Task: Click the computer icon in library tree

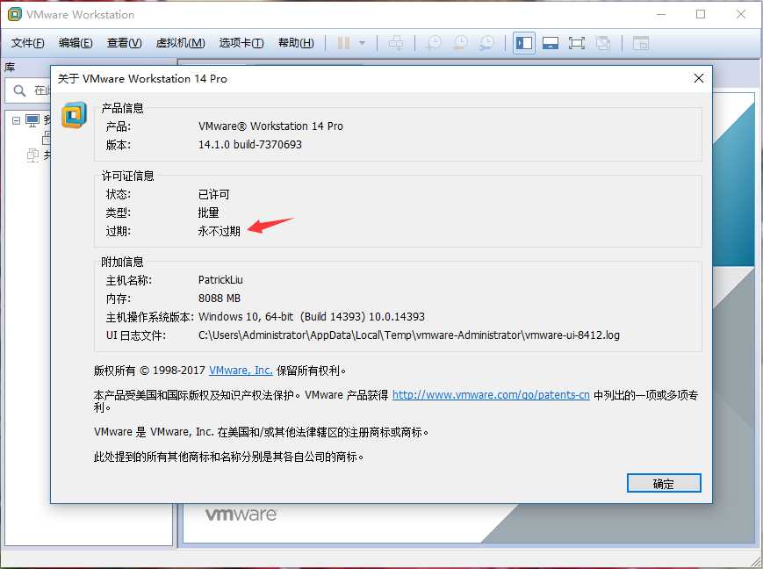Action: point(33,120)
